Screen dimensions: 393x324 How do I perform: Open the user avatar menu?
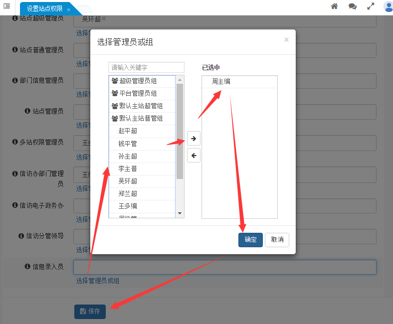[388, 6]
